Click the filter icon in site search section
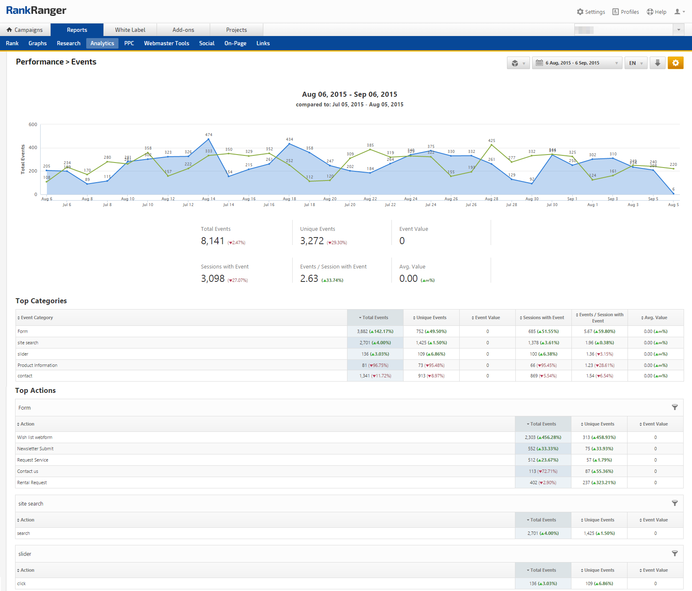Screen dimensions: 692x591 click(674, 503)
